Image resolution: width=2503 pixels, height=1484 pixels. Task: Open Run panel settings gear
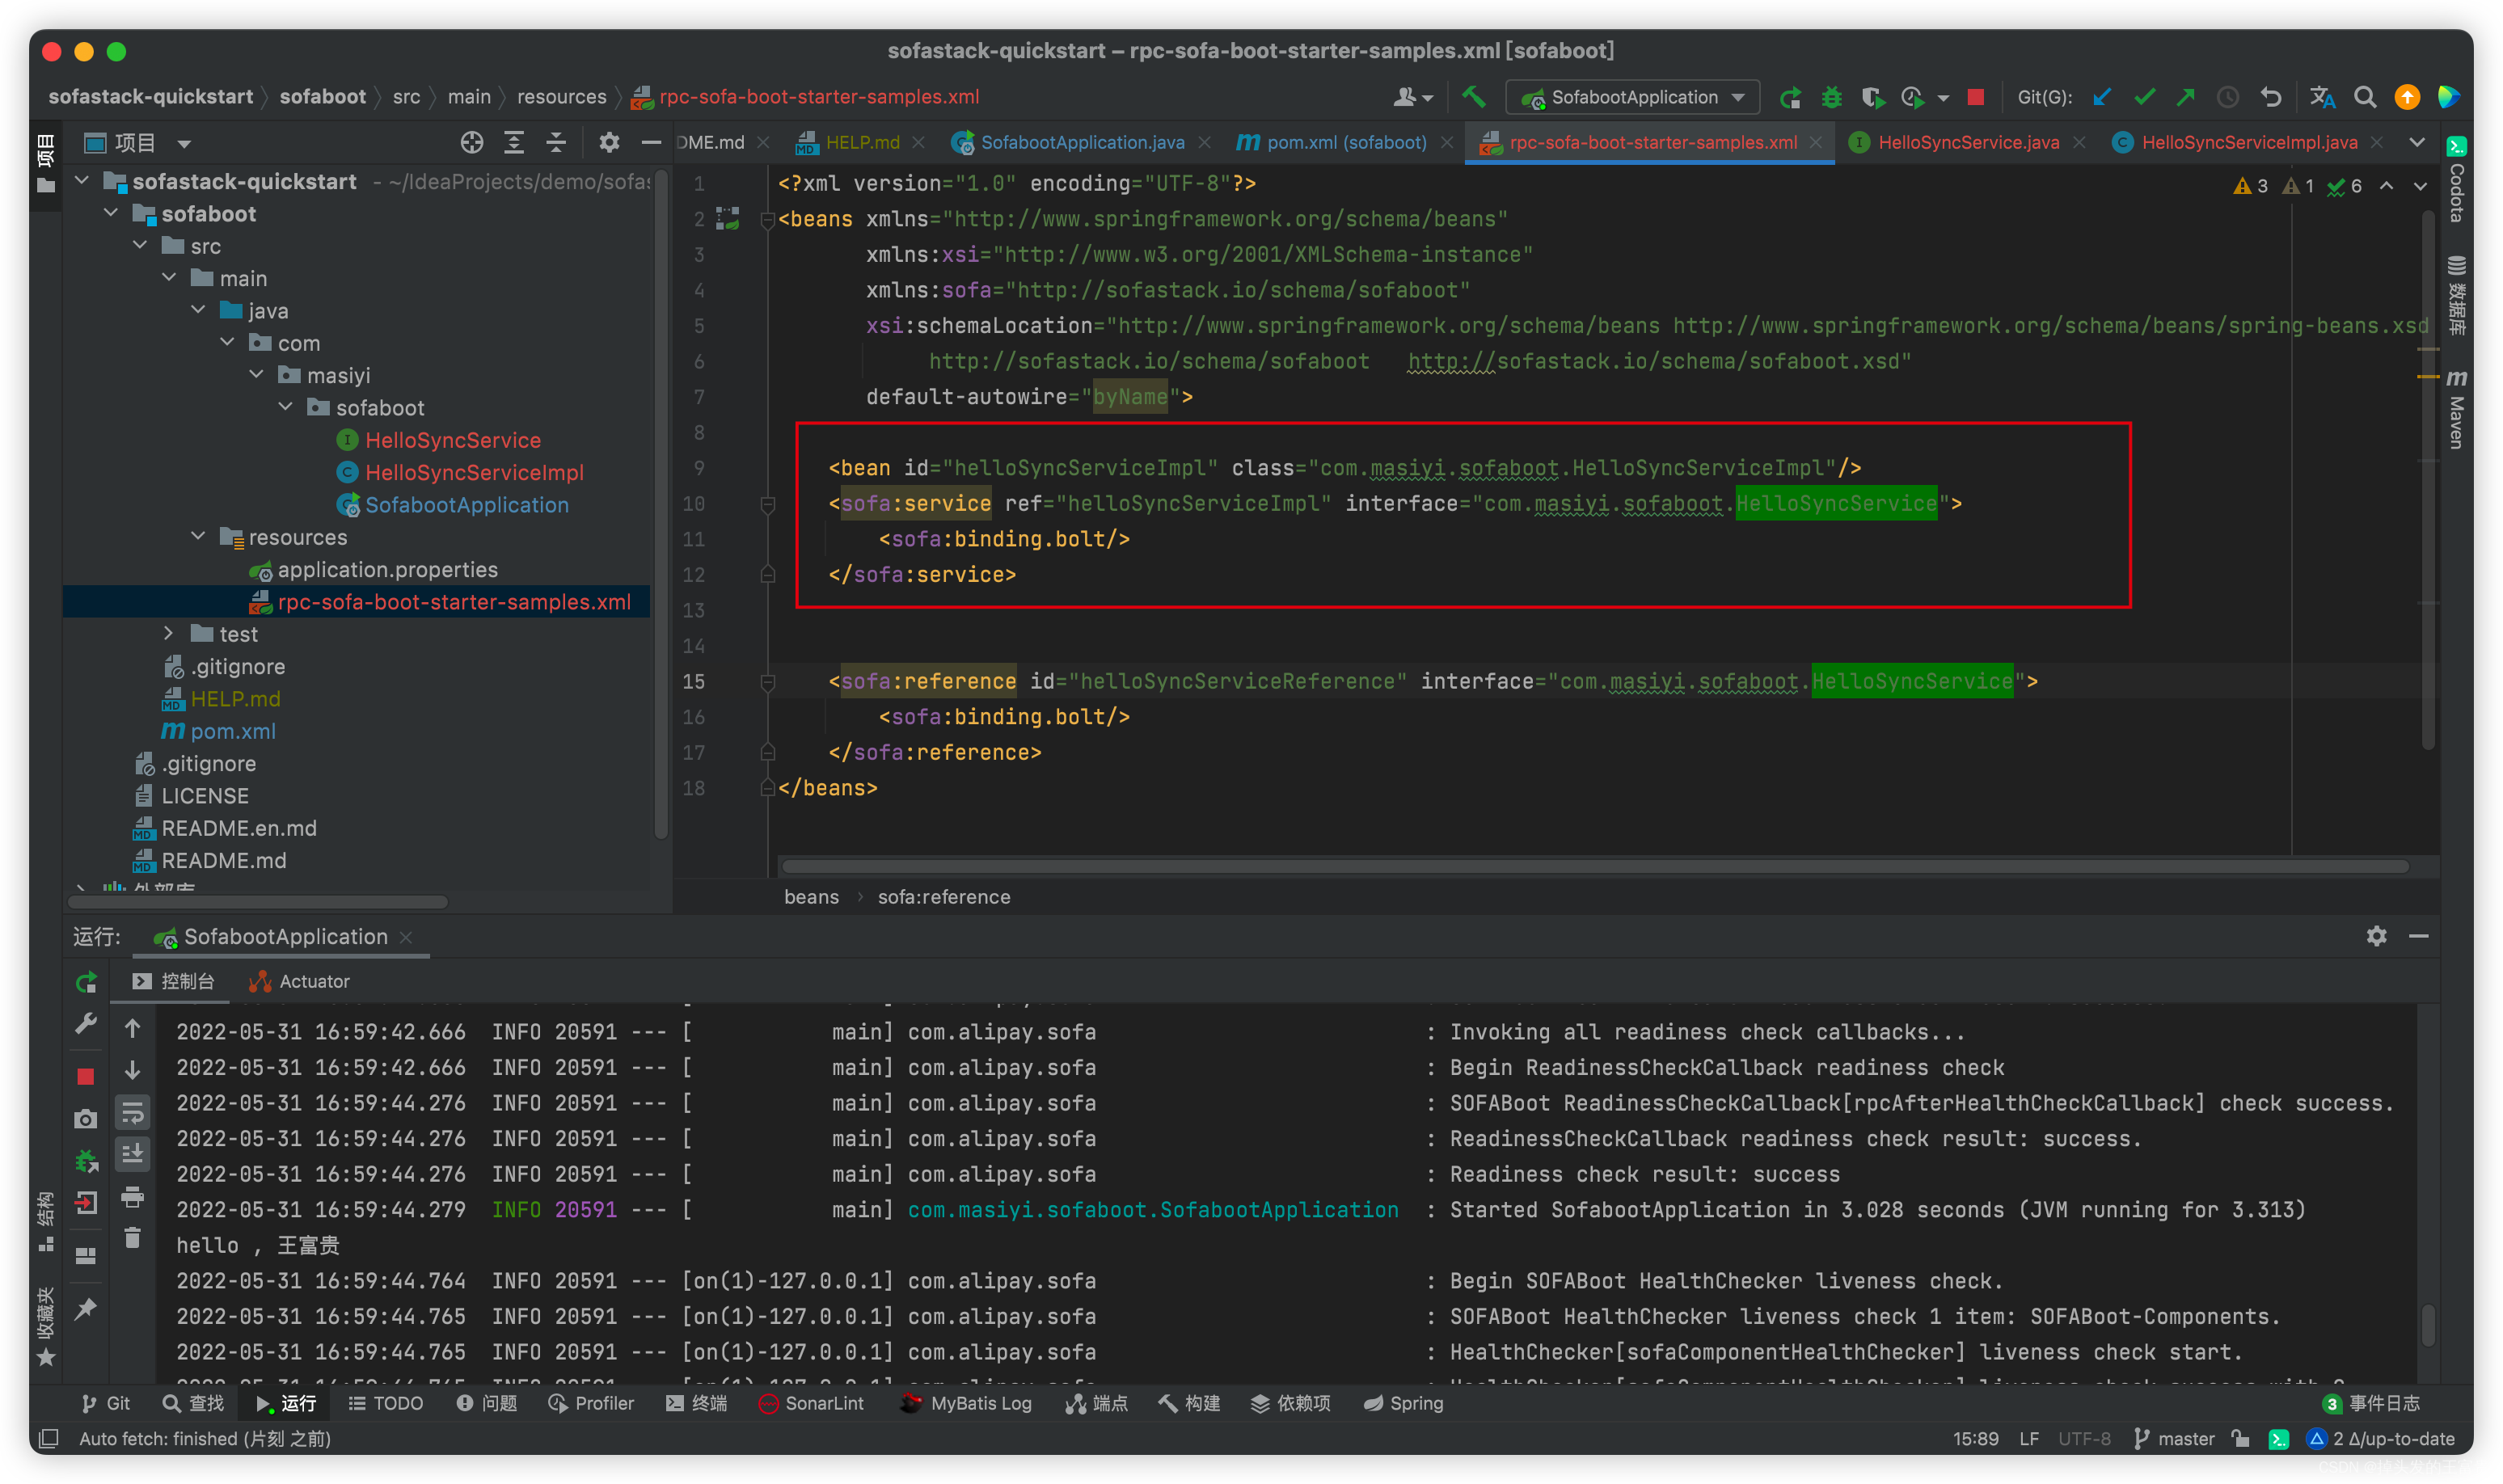pyautogui.click(x=2375, y=935)
